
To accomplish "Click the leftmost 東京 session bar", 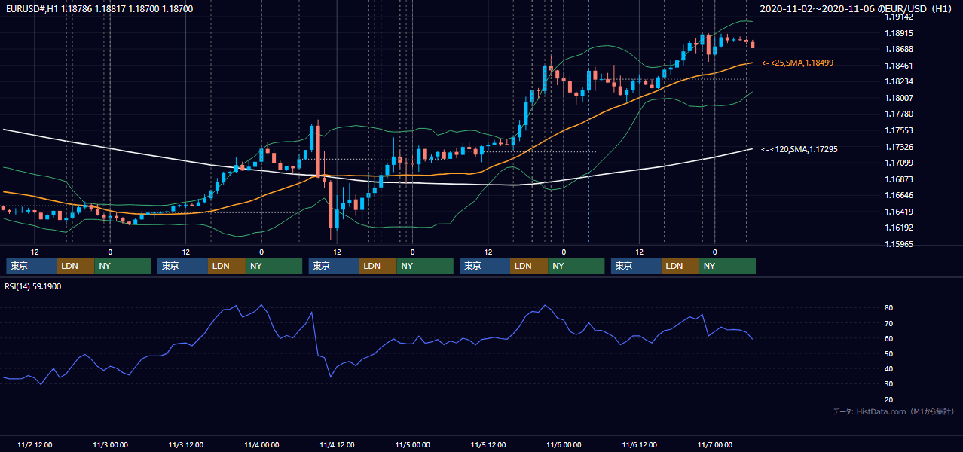I will 32,266.
